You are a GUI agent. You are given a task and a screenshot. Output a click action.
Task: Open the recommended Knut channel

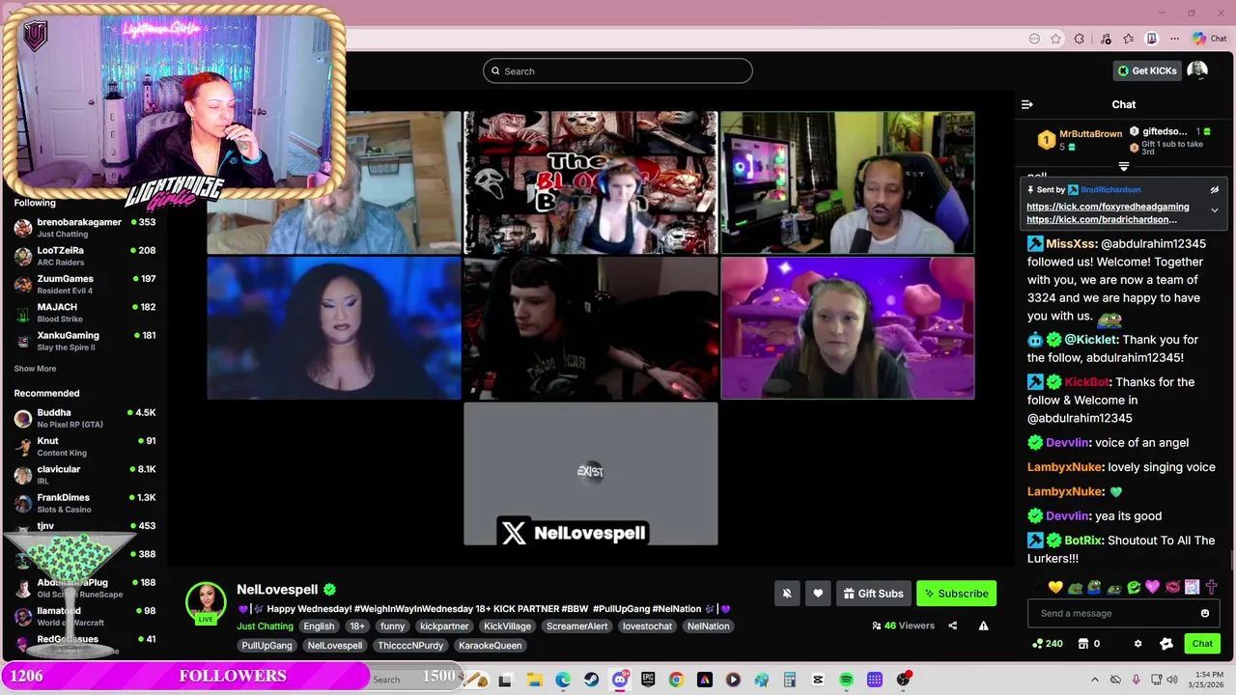tap(85, 446)
